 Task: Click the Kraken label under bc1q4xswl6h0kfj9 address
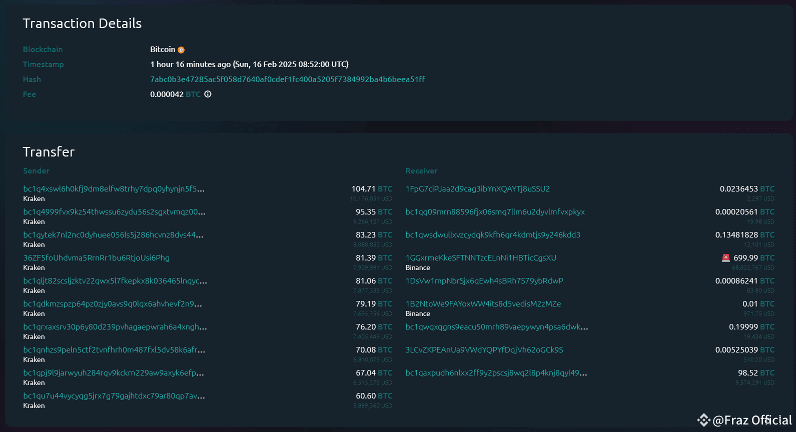pyautogui.click(x=34, y=198)
